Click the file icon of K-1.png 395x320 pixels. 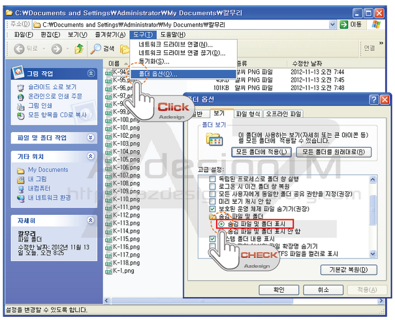[108, 272]
